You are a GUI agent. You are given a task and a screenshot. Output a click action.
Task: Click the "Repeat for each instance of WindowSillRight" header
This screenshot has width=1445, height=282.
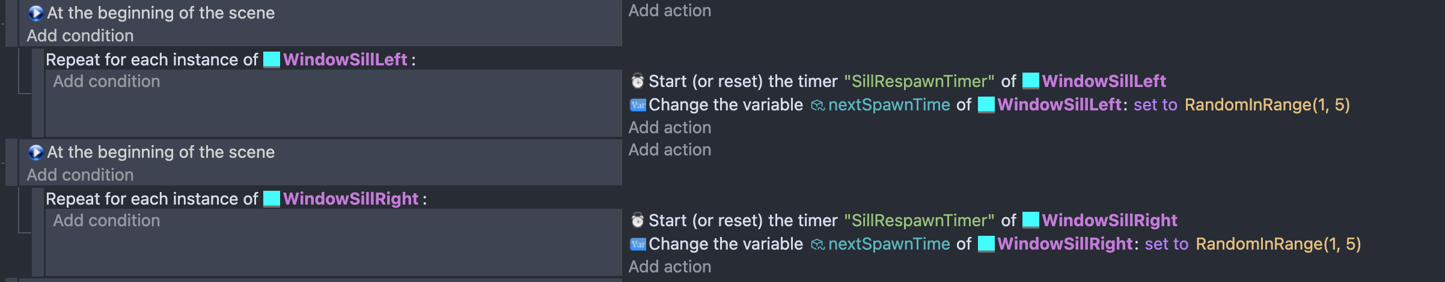click(236, 199)
